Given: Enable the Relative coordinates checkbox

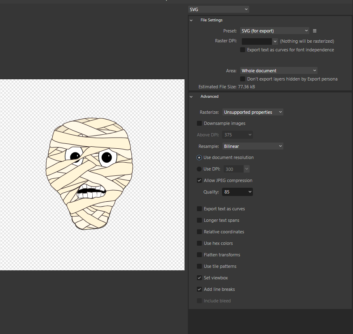Looking at the screenshot, I should (199, 232).
